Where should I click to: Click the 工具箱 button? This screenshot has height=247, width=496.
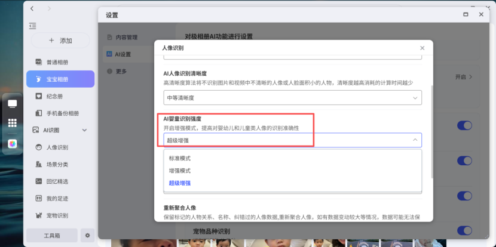[x=52, y=235]
